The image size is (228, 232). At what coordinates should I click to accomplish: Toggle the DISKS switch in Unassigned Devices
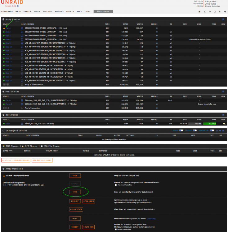coord(181,130)
